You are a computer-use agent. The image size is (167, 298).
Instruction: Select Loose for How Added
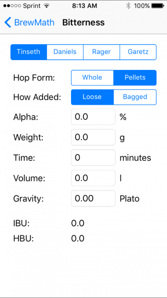click(92, 97)
